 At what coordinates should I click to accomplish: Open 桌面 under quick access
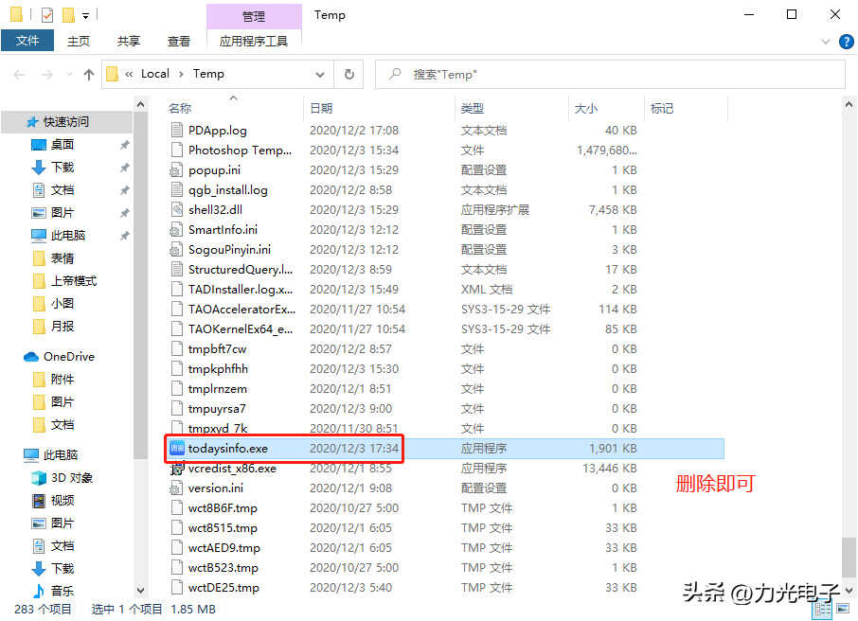(x=62, y=145)
